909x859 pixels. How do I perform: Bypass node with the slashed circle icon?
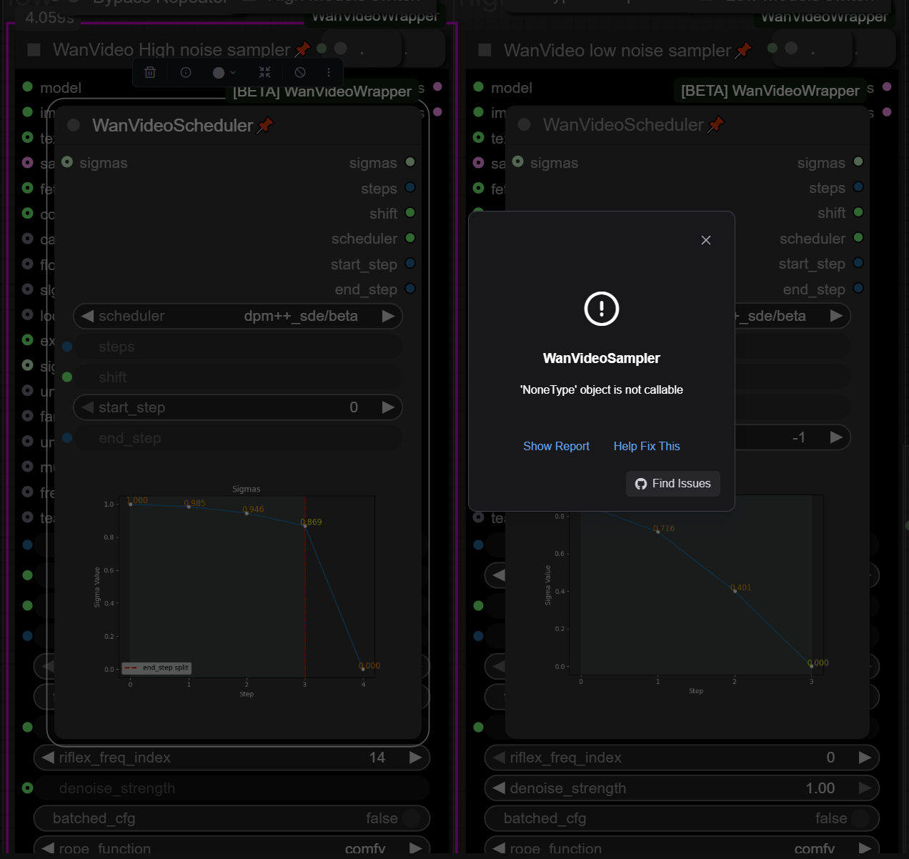300,72
